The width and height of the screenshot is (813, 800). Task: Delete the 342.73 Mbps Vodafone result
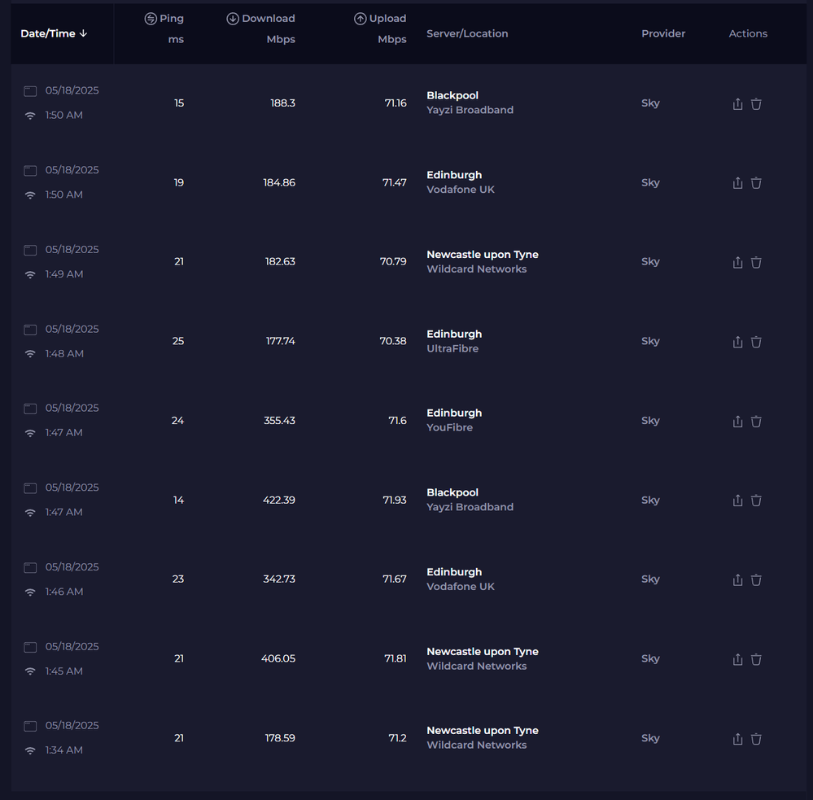pyautogui.click(x=756, y=580)
